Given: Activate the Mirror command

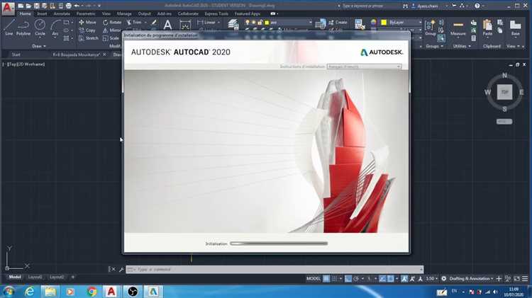Looking at the screenshot, I should tap(111, 30).
